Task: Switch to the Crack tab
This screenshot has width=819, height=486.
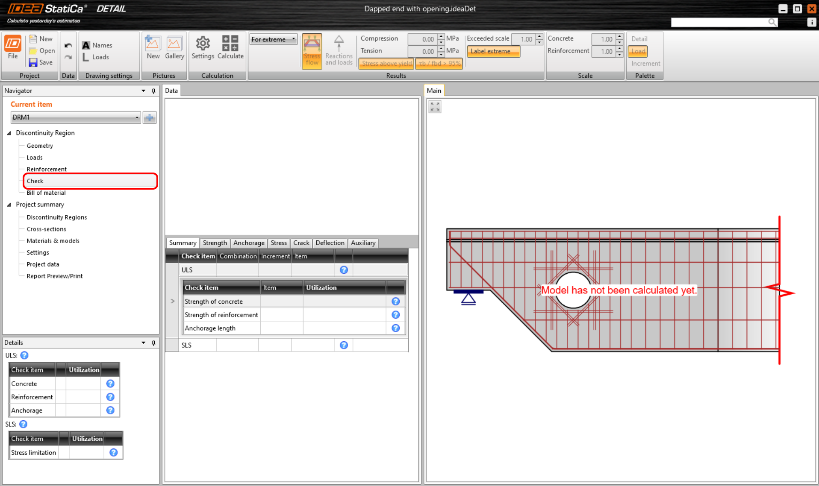Action: click(x=301, y=243)
